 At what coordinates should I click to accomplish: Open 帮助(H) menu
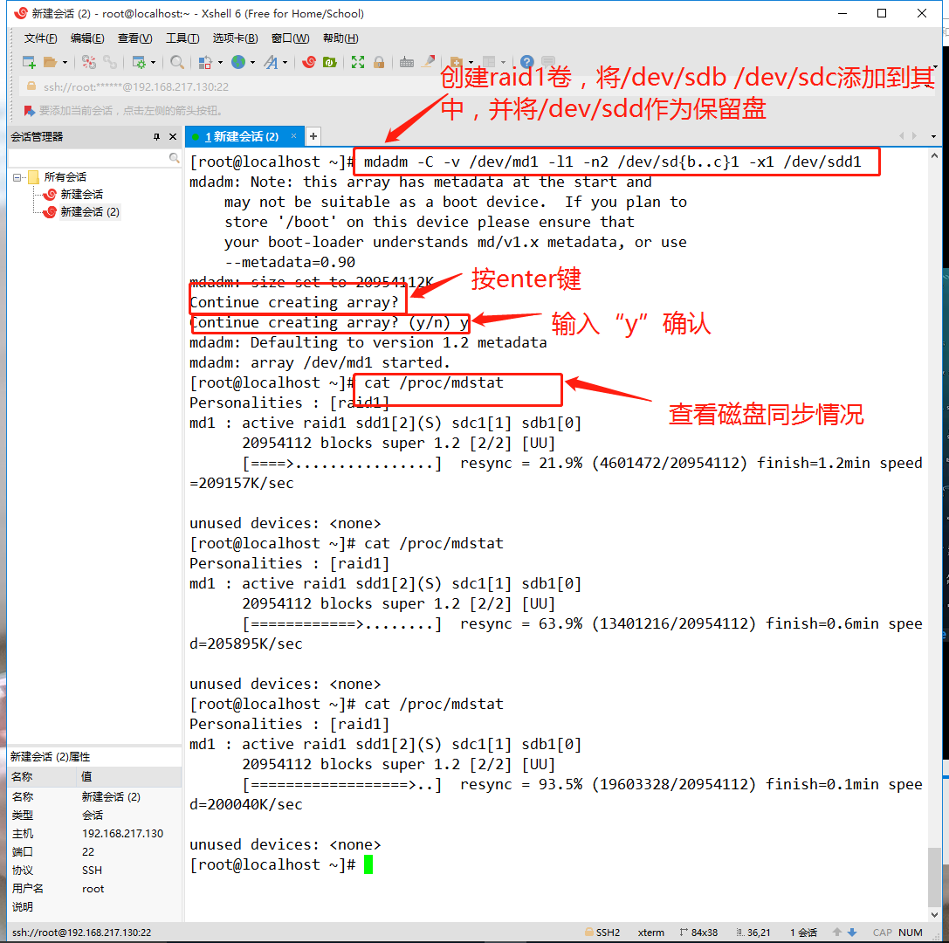pos(340,38)
